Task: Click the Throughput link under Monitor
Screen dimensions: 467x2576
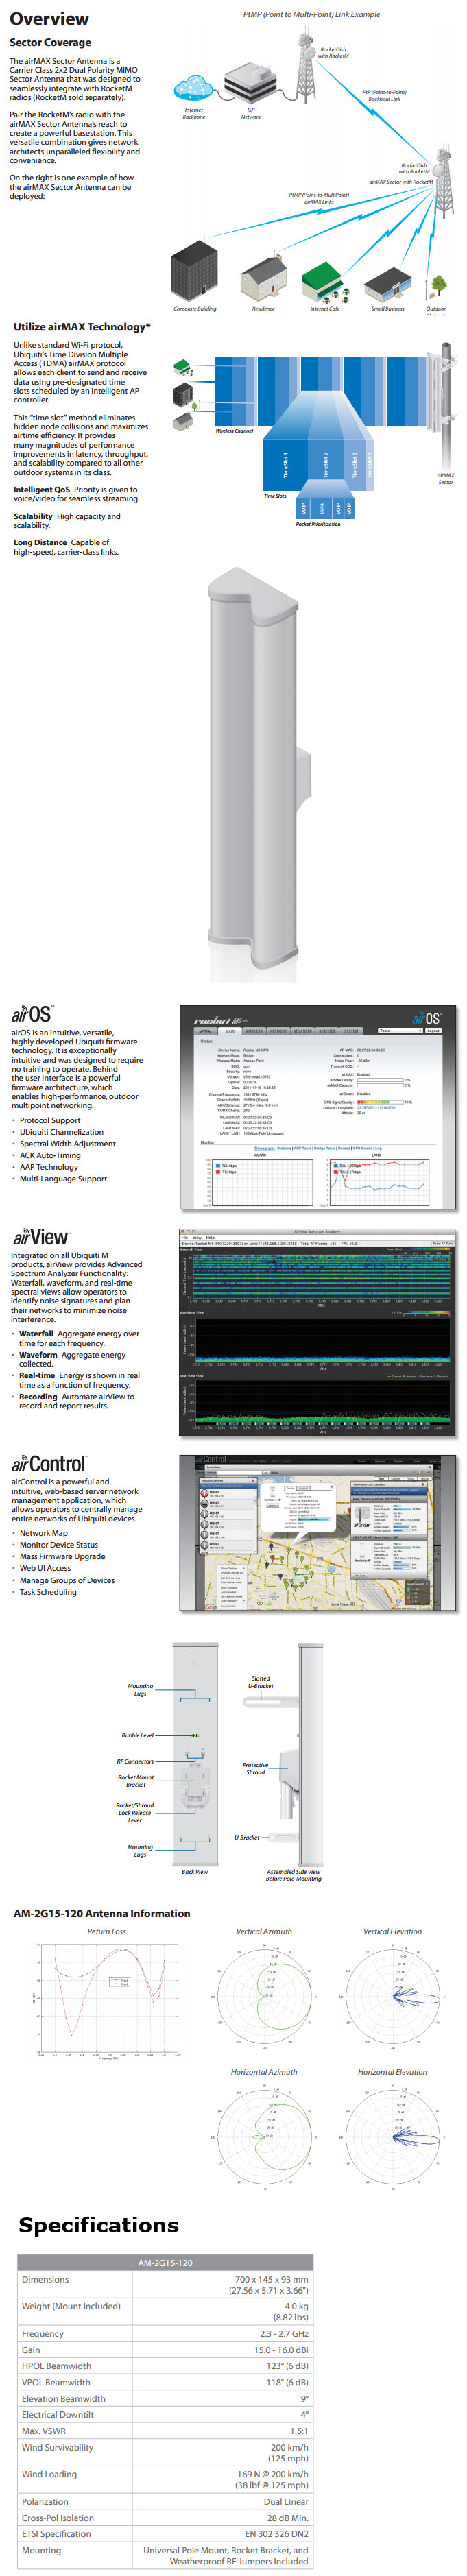Action: coord(265,1148)
